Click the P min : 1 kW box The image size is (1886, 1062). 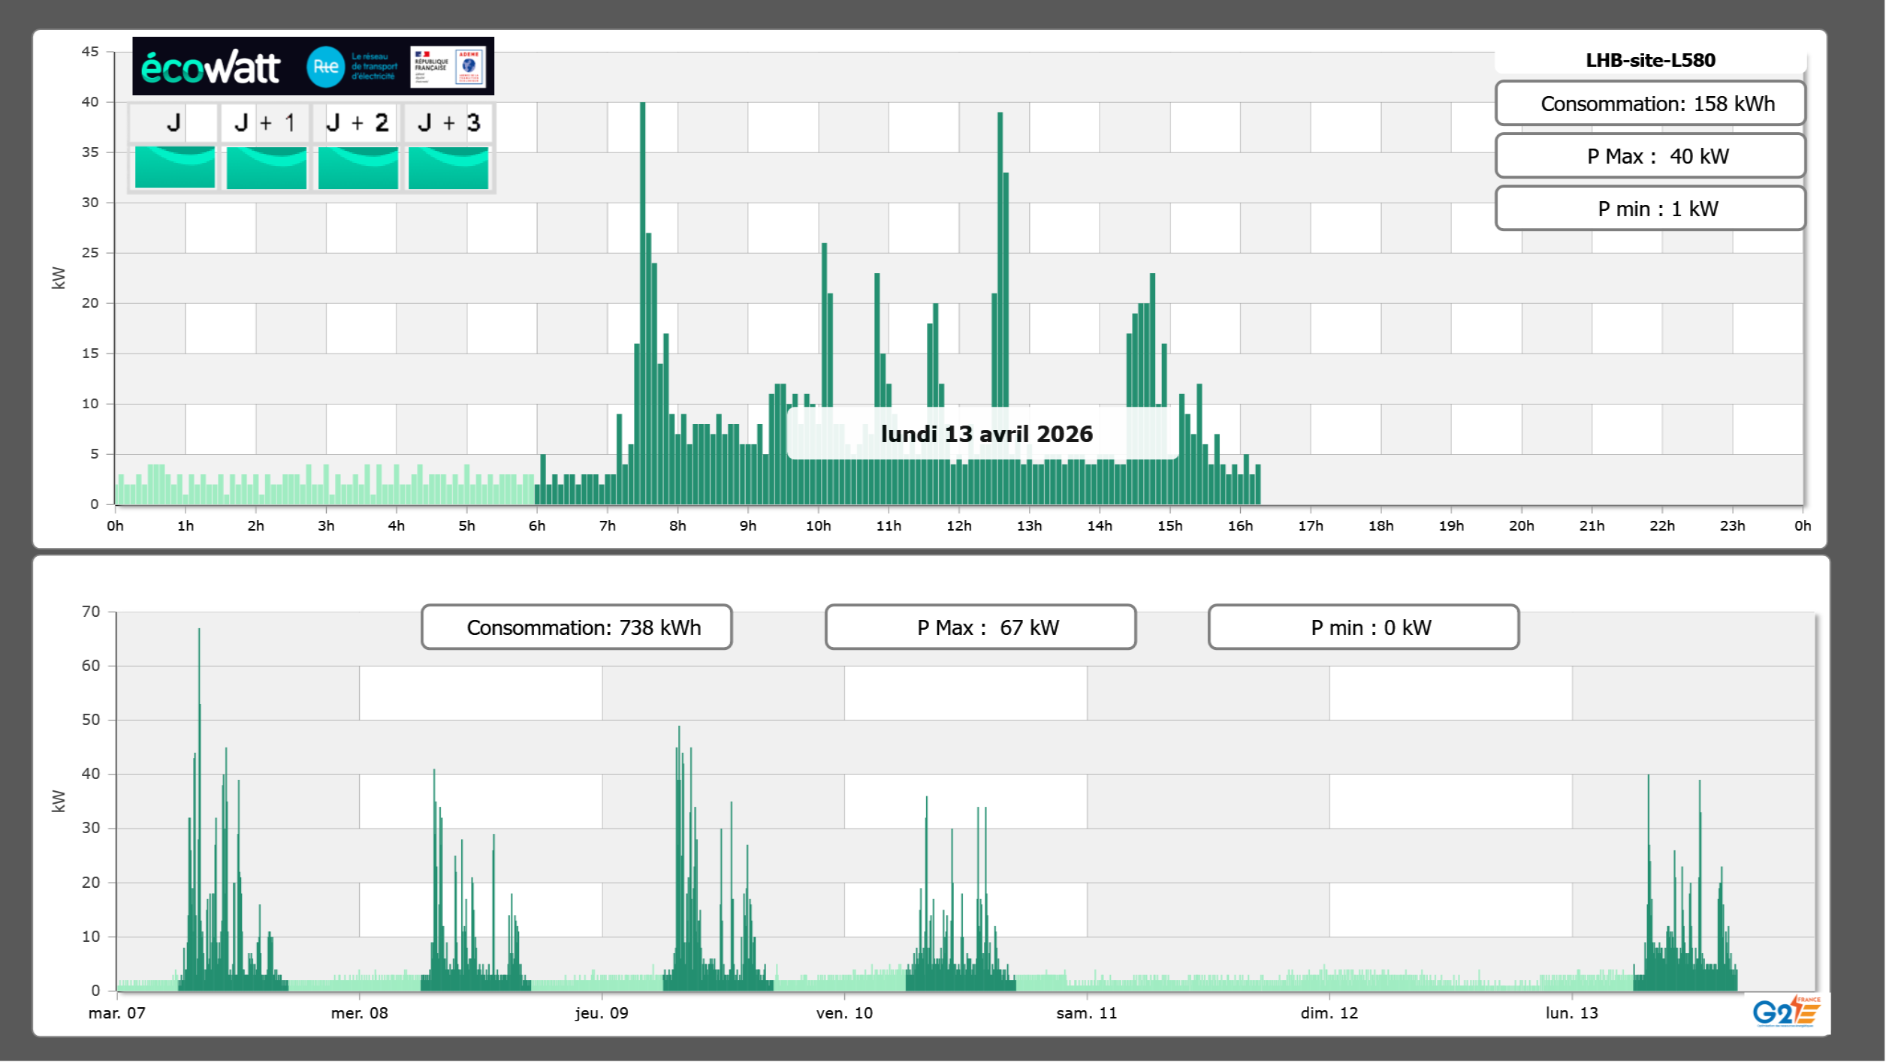1650,209
